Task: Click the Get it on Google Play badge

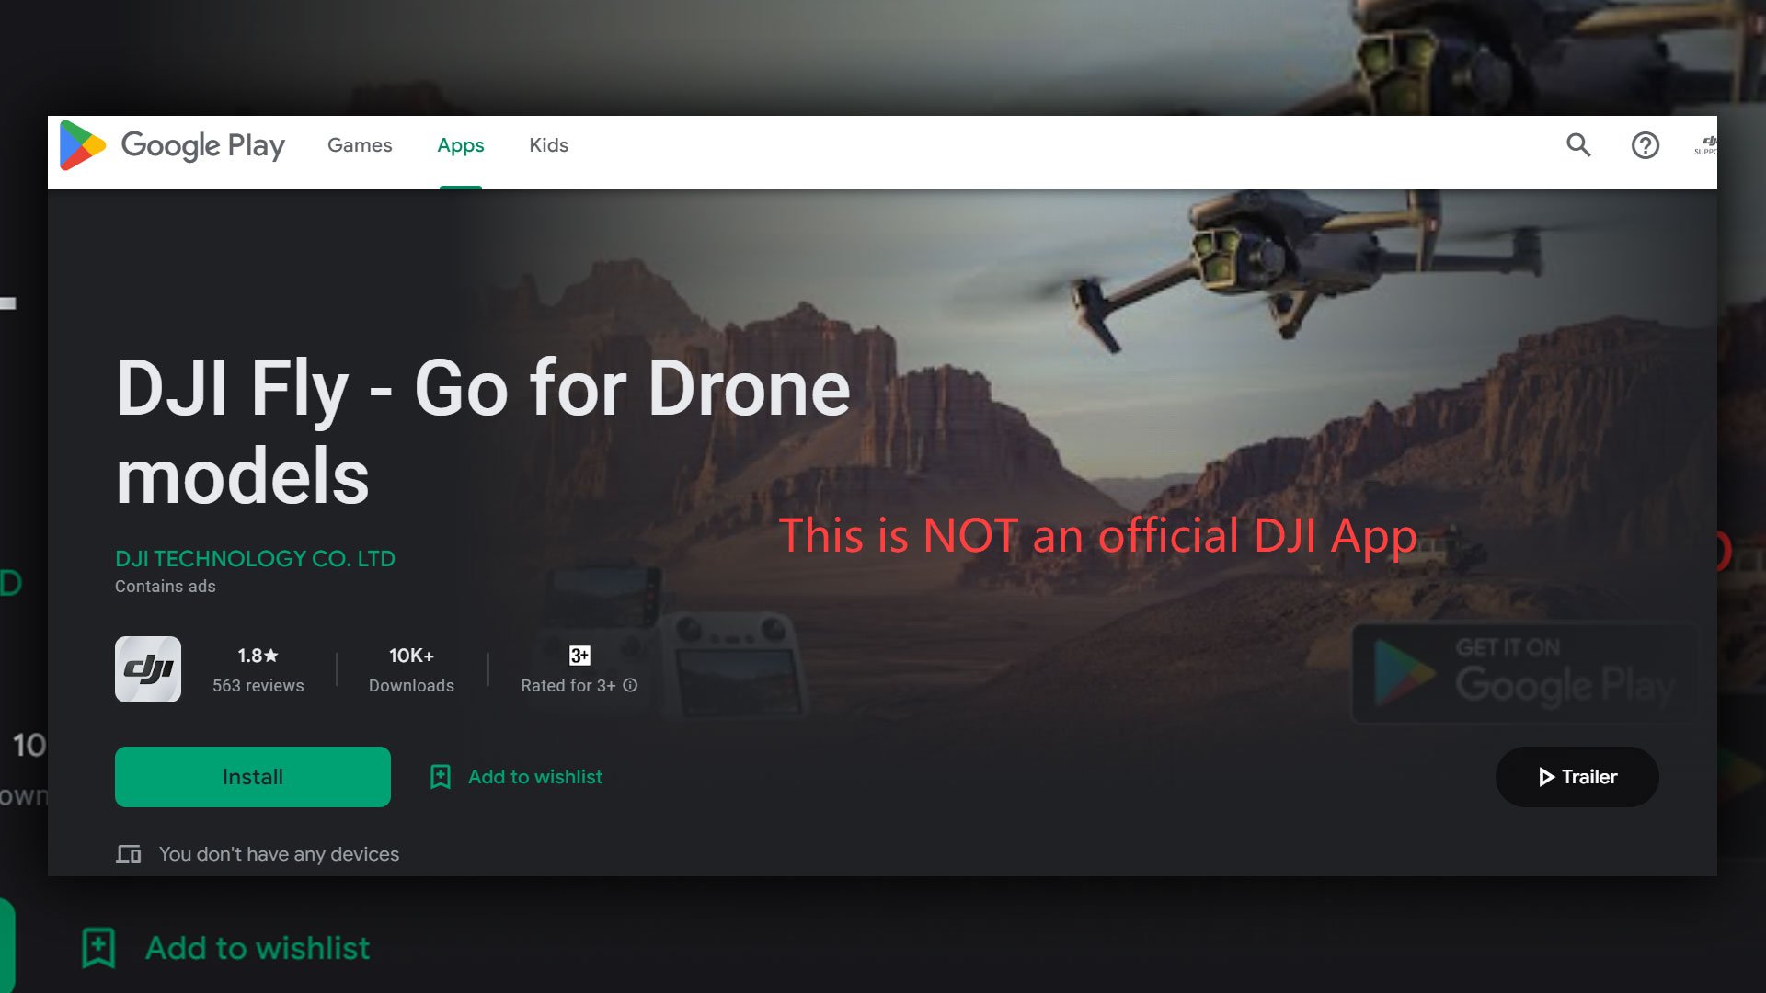Action: pos(1524,673)
